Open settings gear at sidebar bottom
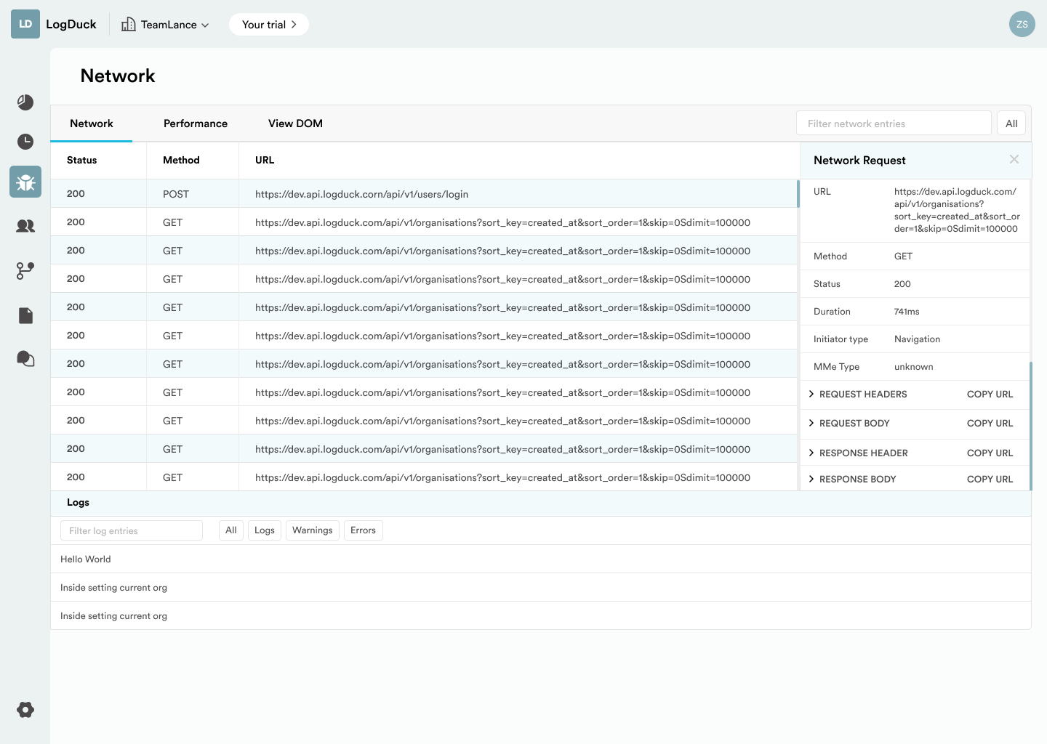This screenshot has height=744, width=1047. click(x=25, y=710)
